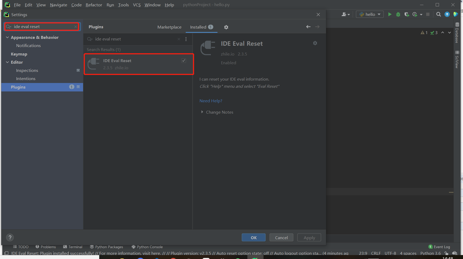Viewport: 463px width, 259px height.
Task: Open the settings search history dropdown
Action: pyautogui.click(x=8, y=27)
